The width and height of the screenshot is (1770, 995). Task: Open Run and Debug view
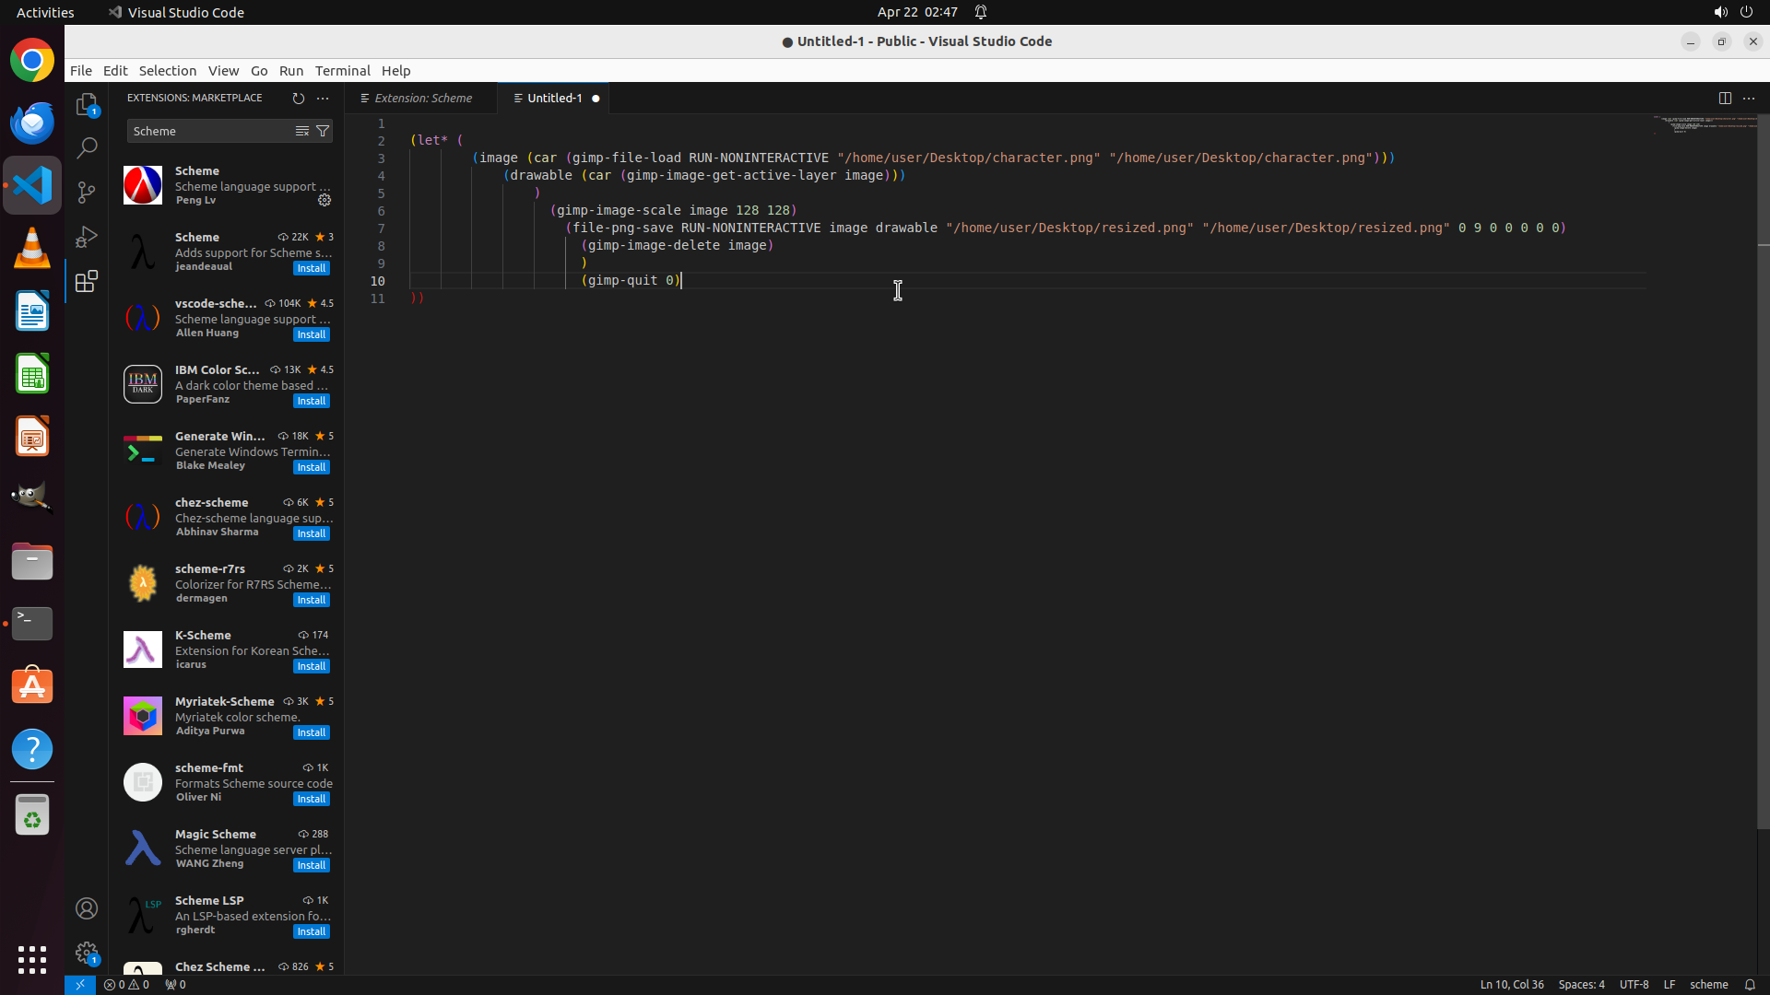(x=87, y=237)
